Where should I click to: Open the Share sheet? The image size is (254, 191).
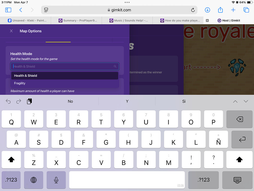click(x=221, y=10)
